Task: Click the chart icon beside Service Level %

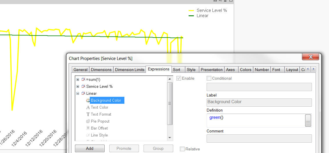Action: [x=83, y=86]
